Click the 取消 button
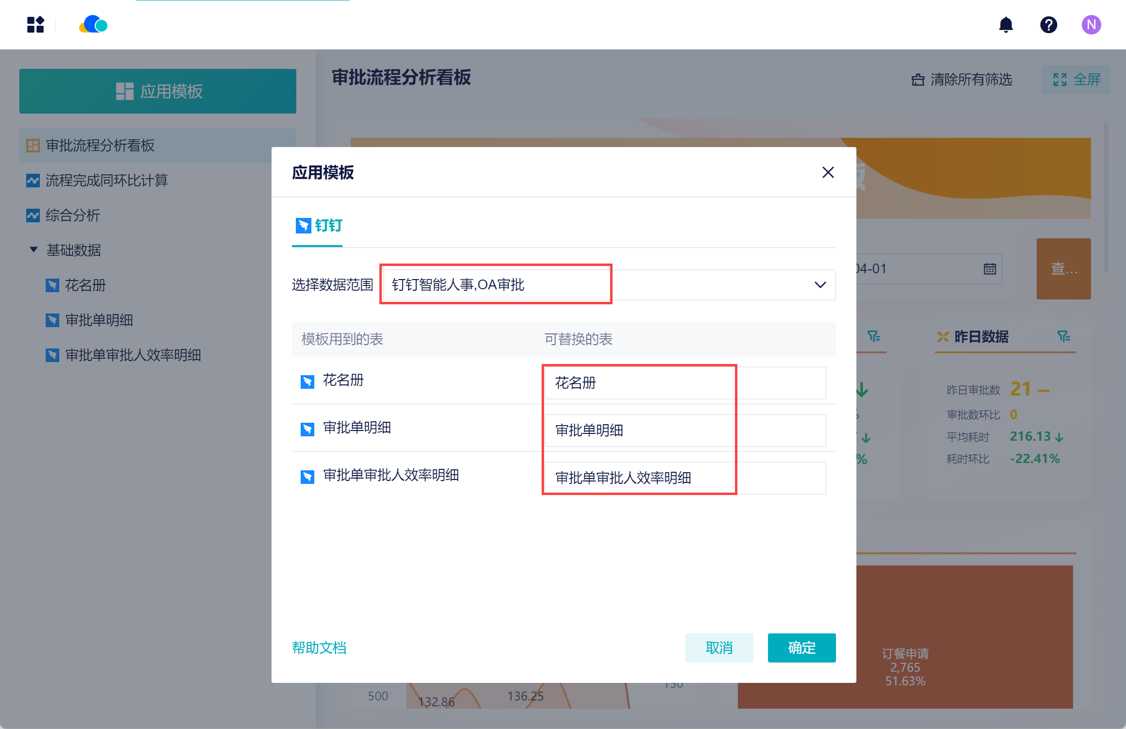 718,647
